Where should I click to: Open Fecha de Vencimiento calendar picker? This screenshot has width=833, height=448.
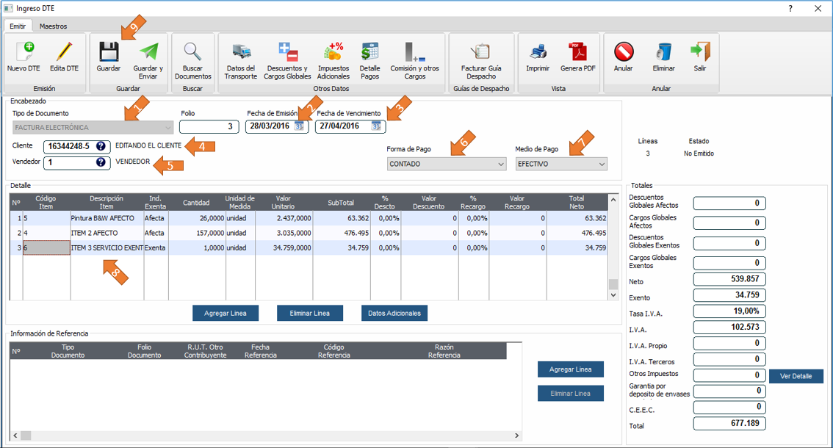pyautogui.click(x=376, y=126)
